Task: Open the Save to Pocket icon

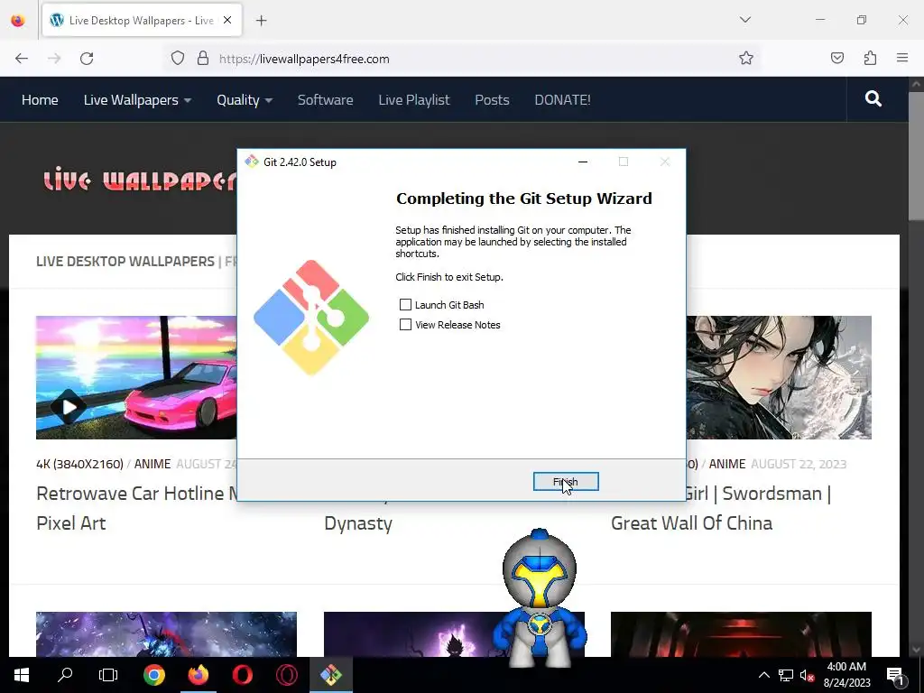Action: (837, 59)
